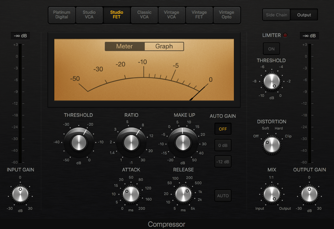334x229 pixels.
Task: Set Auto Gain to OFF
Action: [223, 129]
